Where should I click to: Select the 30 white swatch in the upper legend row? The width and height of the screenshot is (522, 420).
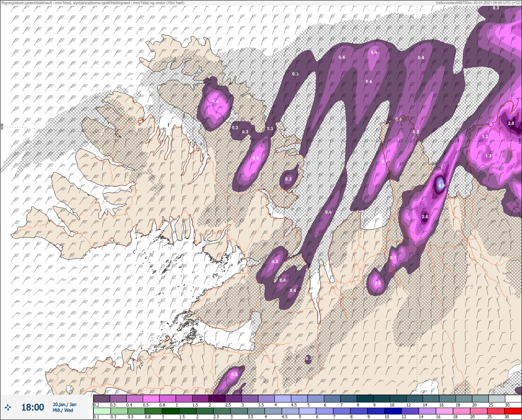tap(513, 398)
